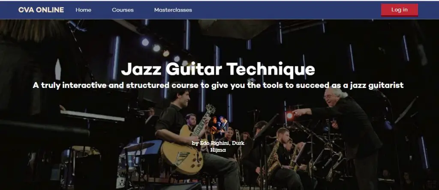Open the Home navigation item
The width and height of the screenshot is (439, 190).
84,10
